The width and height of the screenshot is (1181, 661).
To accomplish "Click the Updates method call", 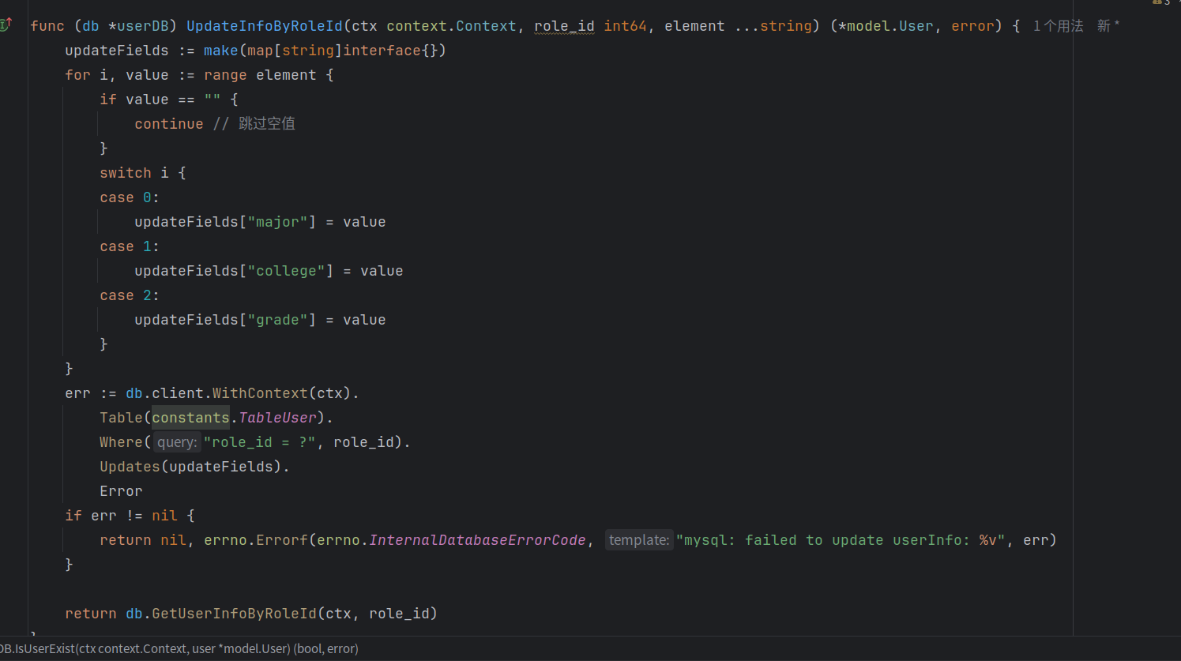I will click(130, 467).
